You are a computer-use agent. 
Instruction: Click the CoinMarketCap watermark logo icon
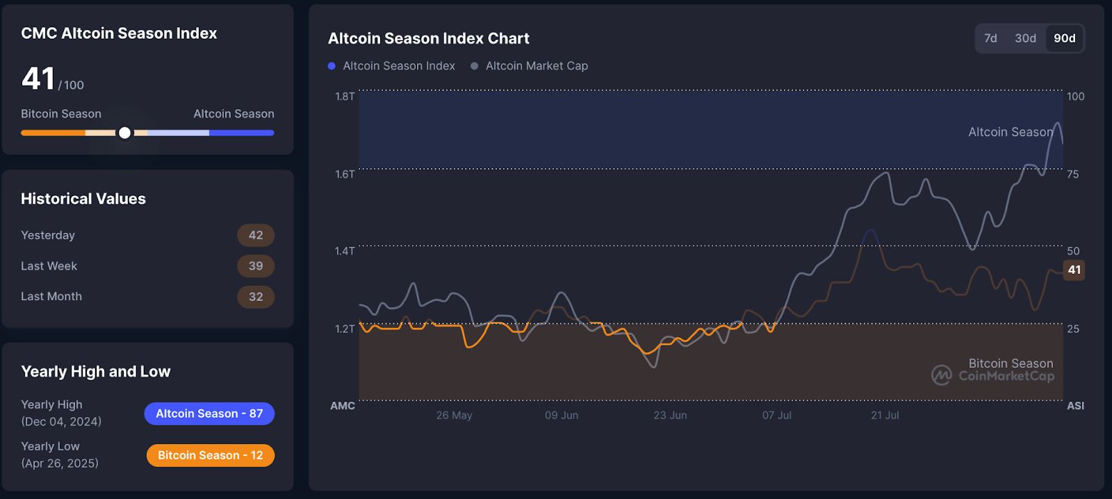pyautogui.click(x=942, y=375)
